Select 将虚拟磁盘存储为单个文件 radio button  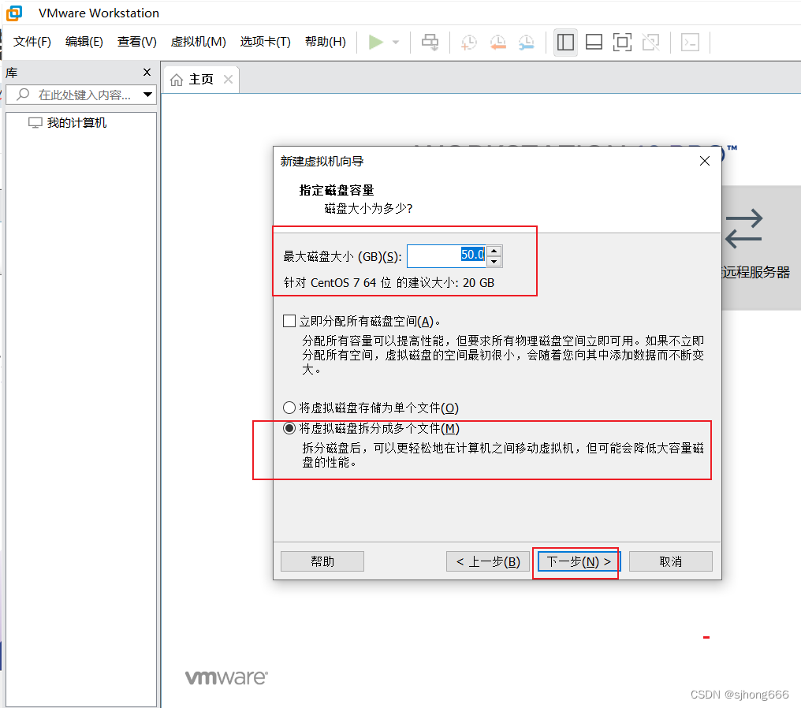pyautogui.click(x=289, y=408)
